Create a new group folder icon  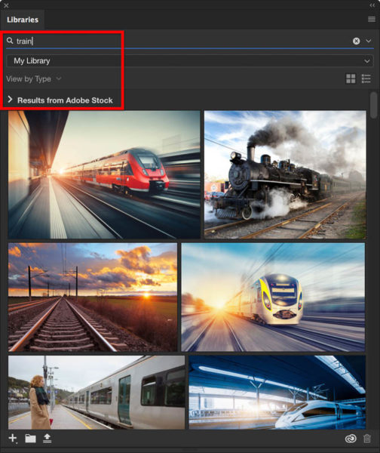30,439
